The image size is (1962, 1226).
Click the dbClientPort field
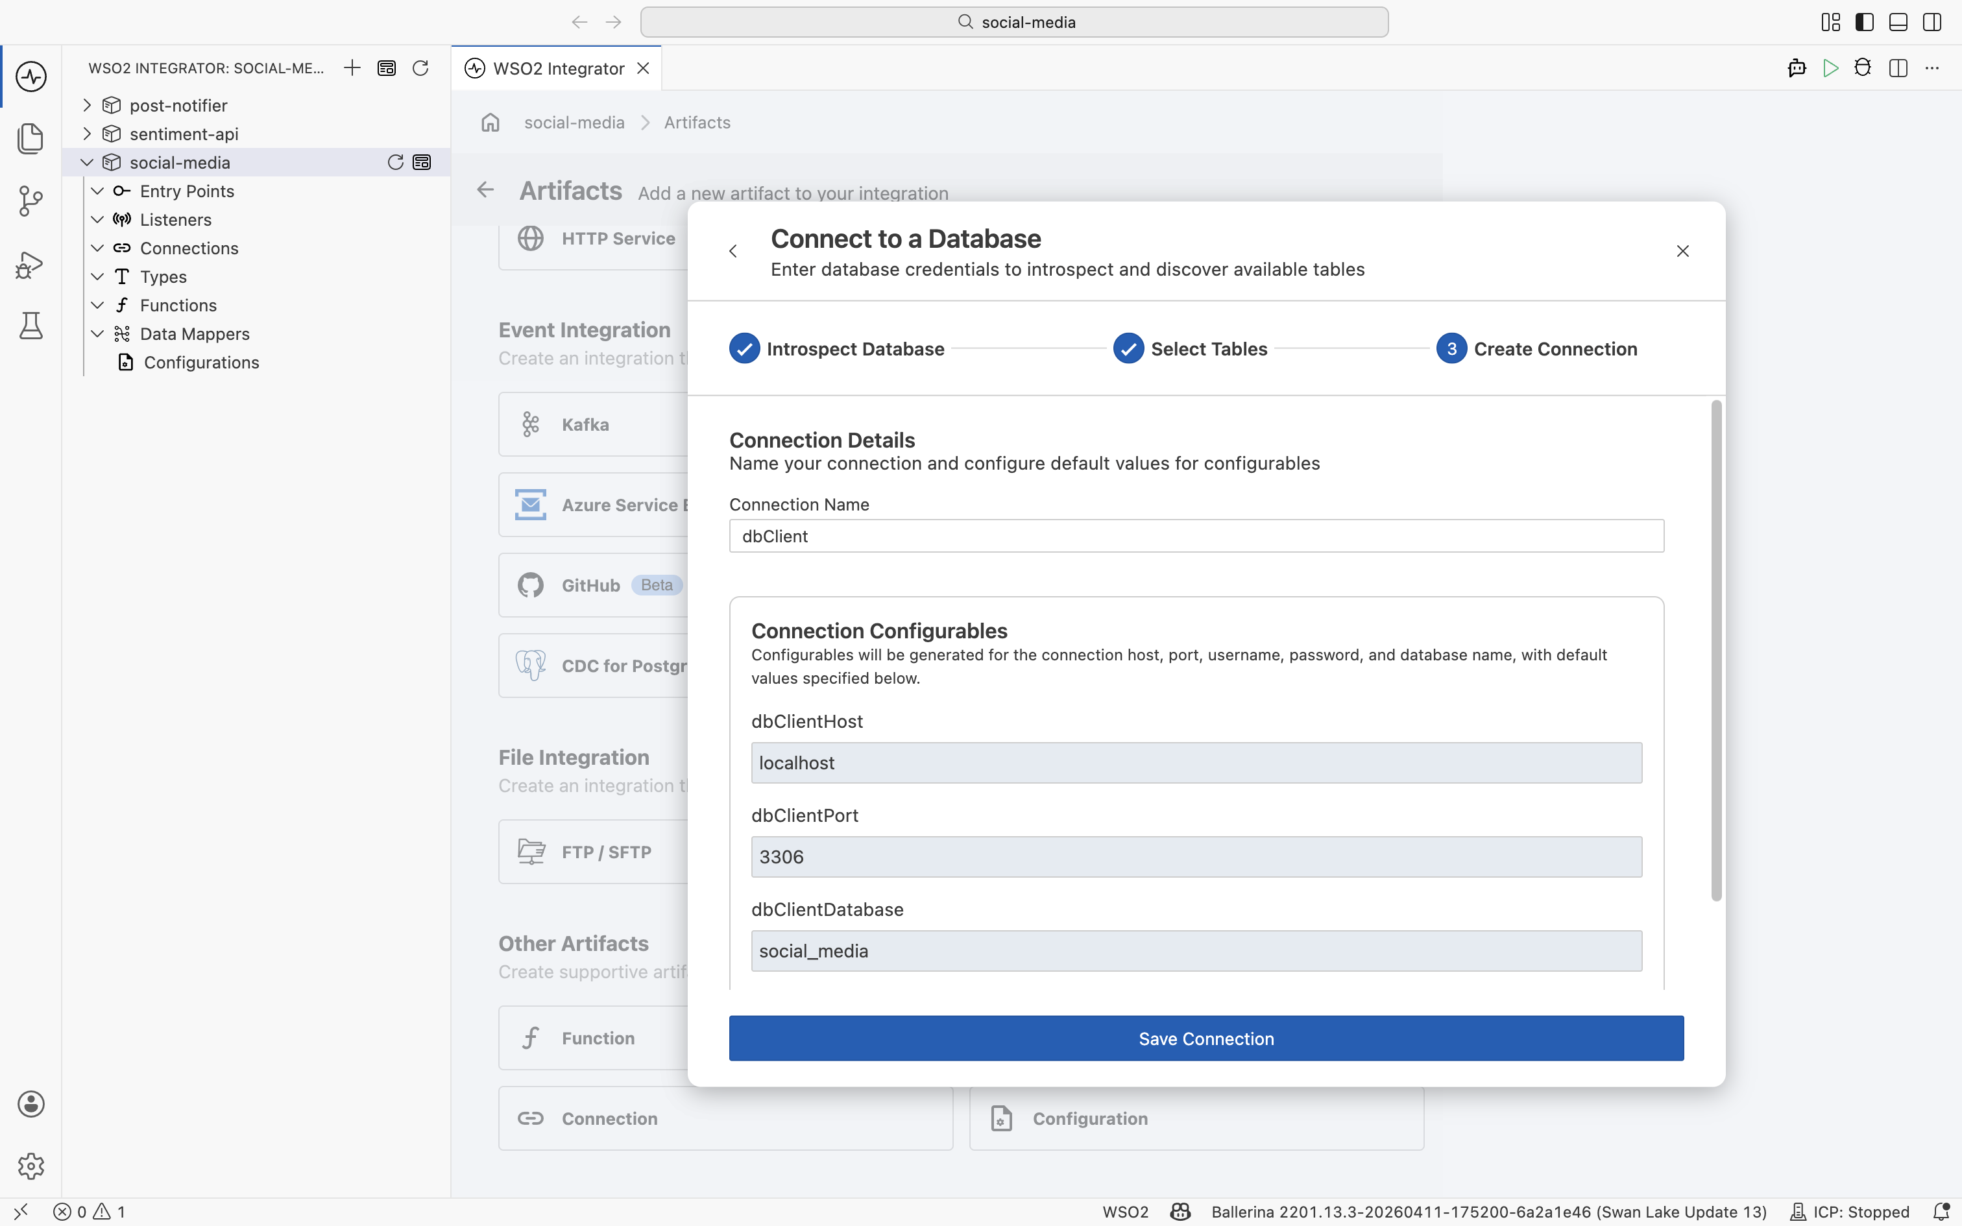point(1196,857)
